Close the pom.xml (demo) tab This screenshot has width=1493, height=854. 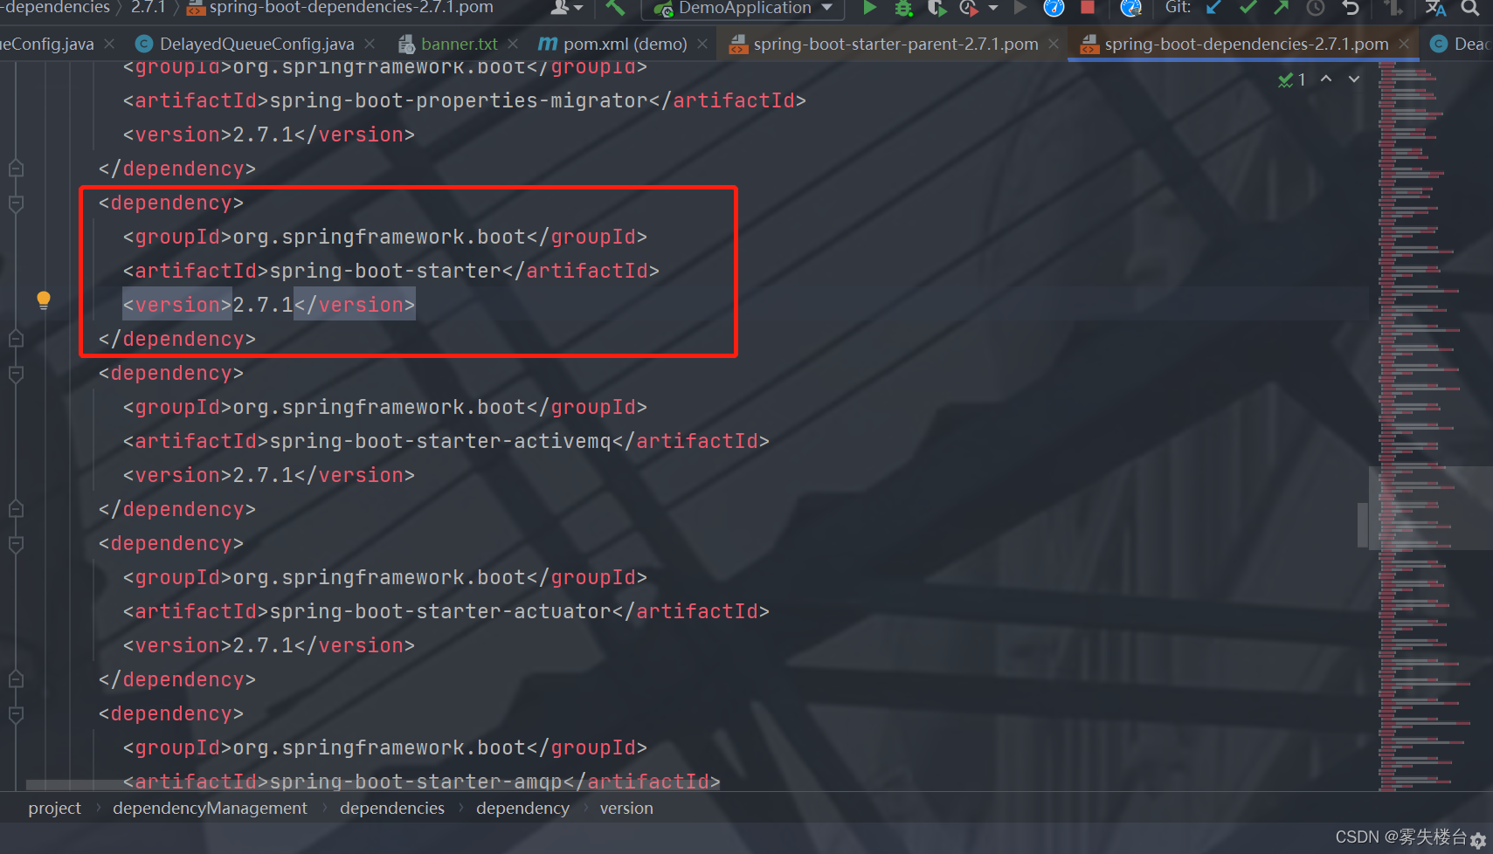pyautogui.click(x=702, y=44)
